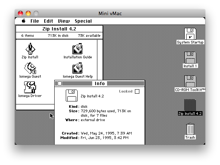Click the 'Install 1' desktop label

(190, 66)
